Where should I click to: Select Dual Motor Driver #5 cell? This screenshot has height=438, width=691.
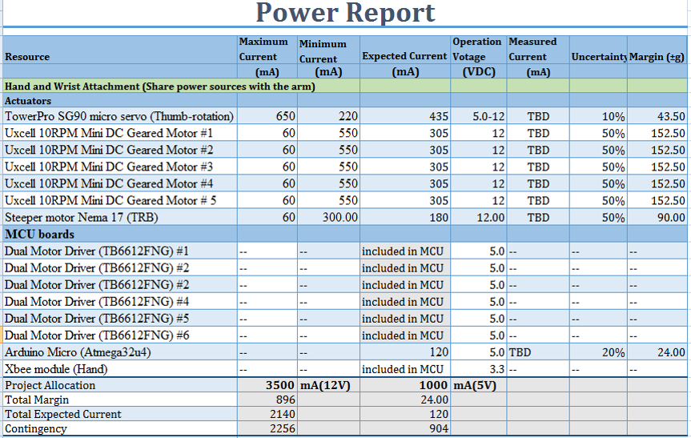[x=120, y=319]
